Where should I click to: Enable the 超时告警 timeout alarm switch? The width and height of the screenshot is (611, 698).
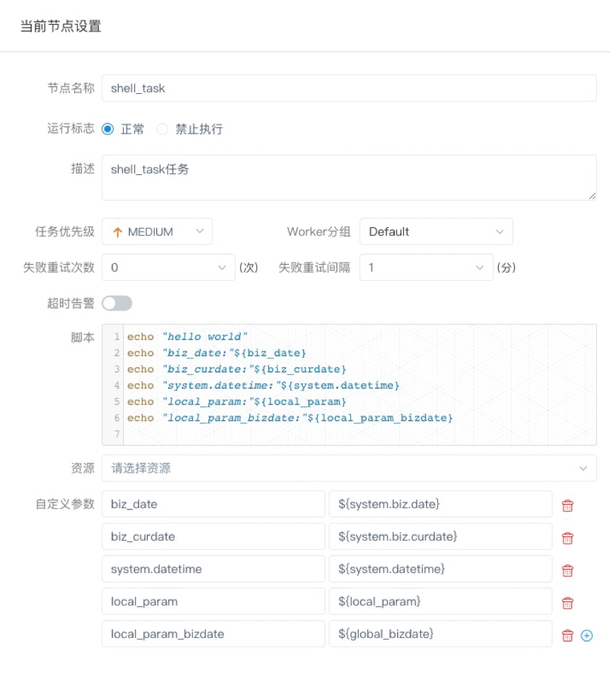117,303
